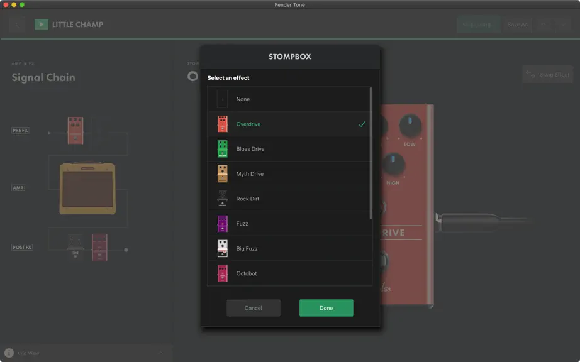Click the Overdrive pedal in Pre FX chain
The width and height of the screenshot is (580, 362).
coord(75,130)
